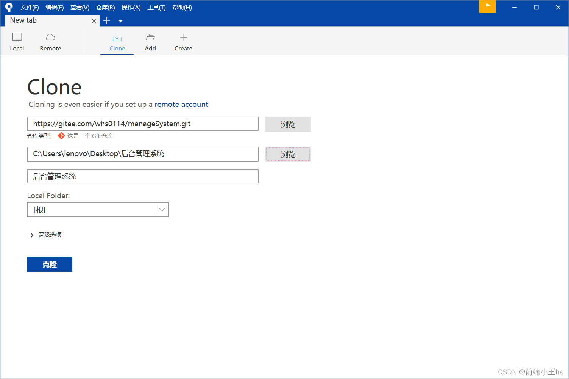Screen dimensions: 569x379
Task: Open the 编辑(E) menu
Action: 55,8
